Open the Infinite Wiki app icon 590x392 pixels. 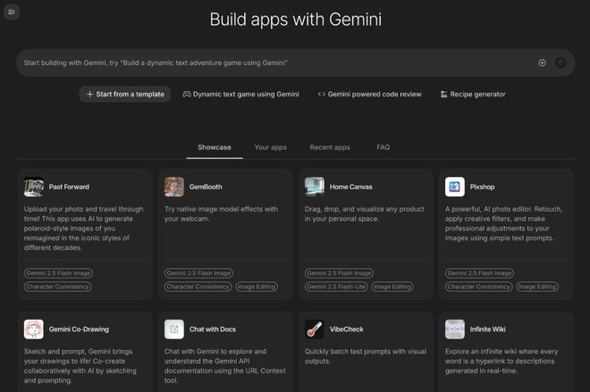click(x=454, y=329)
